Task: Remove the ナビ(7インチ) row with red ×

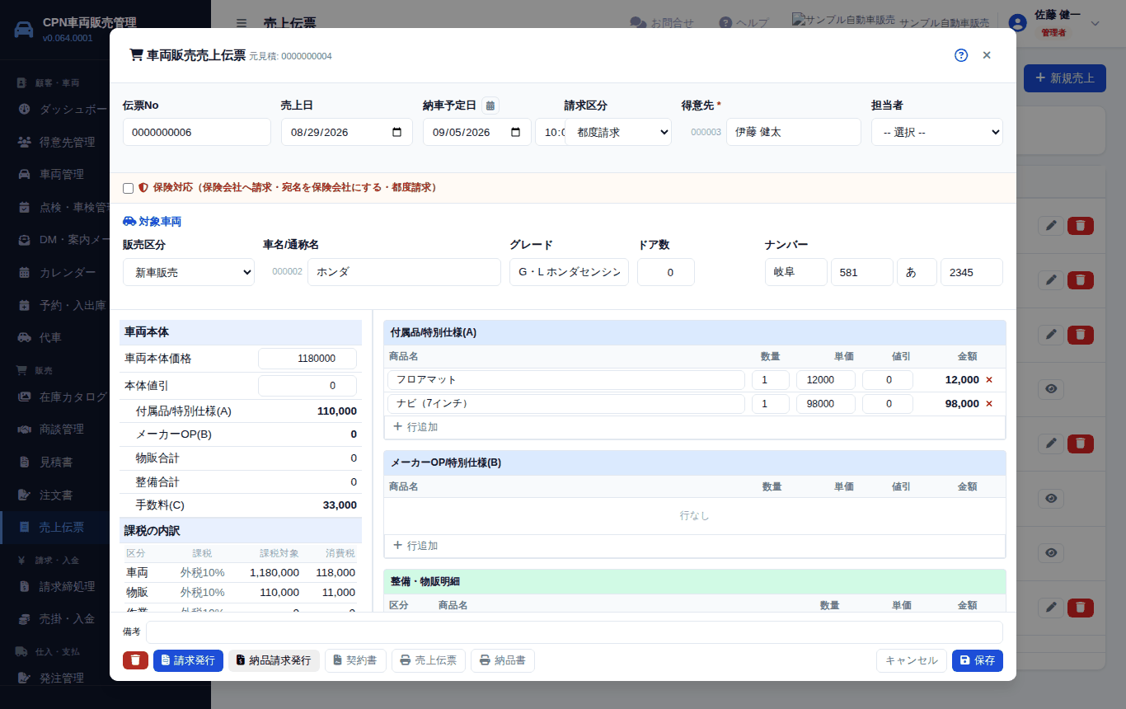Action: tap(989, 404)
